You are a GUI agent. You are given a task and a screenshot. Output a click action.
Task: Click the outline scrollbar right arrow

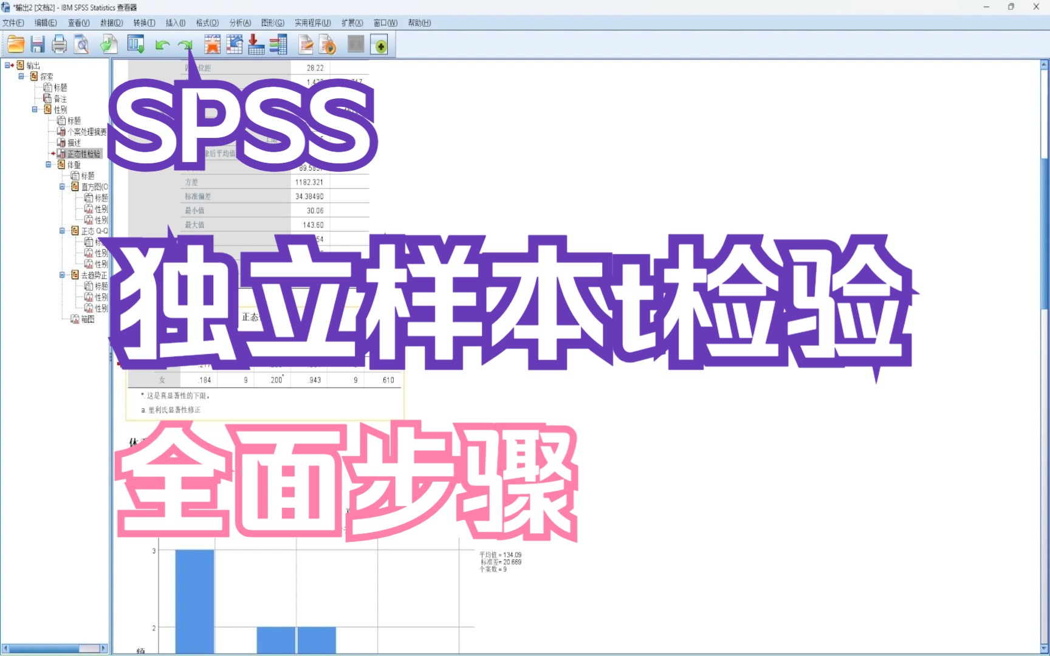(103, 649)
